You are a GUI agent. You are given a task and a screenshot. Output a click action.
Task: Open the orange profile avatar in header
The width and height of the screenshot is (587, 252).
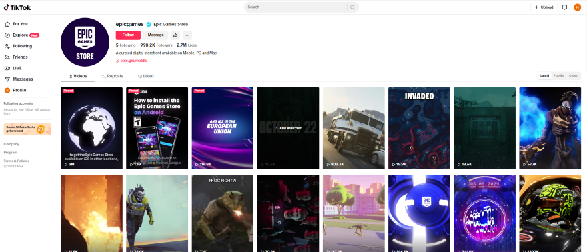click(577, 7)
